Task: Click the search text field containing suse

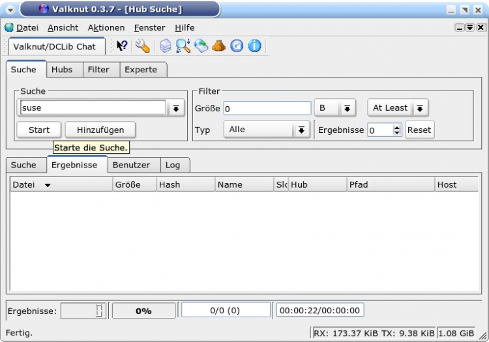Action: pos(93,107)
